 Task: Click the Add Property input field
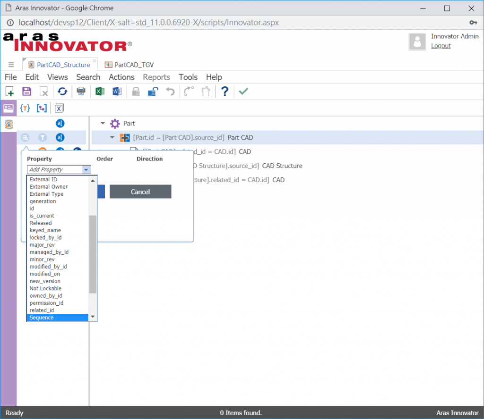click(55, 169)
